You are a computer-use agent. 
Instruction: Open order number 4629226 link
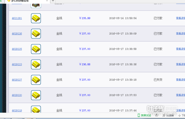(x=17, y=33)
